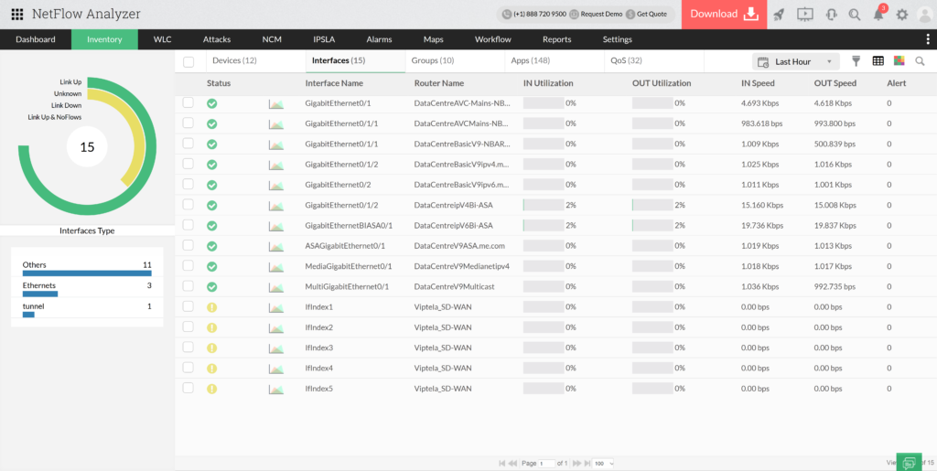This screenshot has height=471, width=937.
Task: Expand the rows-per-page 100 dropdown
Action: (x=604, y=464)
